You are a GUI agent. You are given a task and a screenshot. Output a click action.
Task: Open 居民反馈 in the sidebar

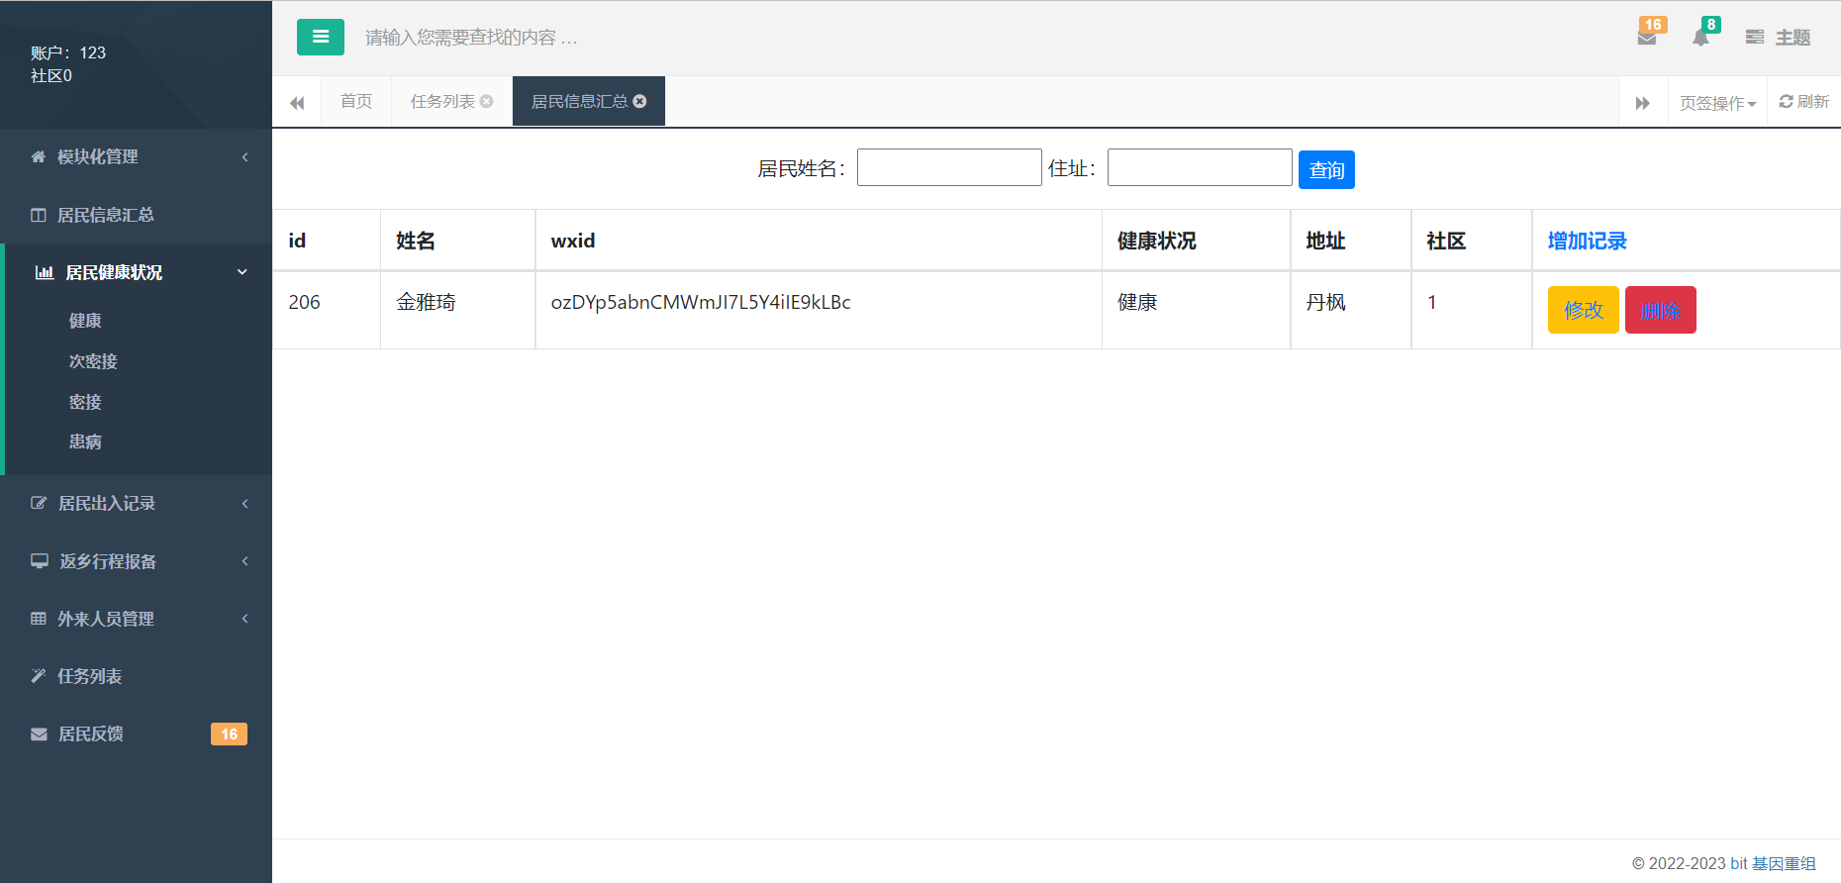137,734
